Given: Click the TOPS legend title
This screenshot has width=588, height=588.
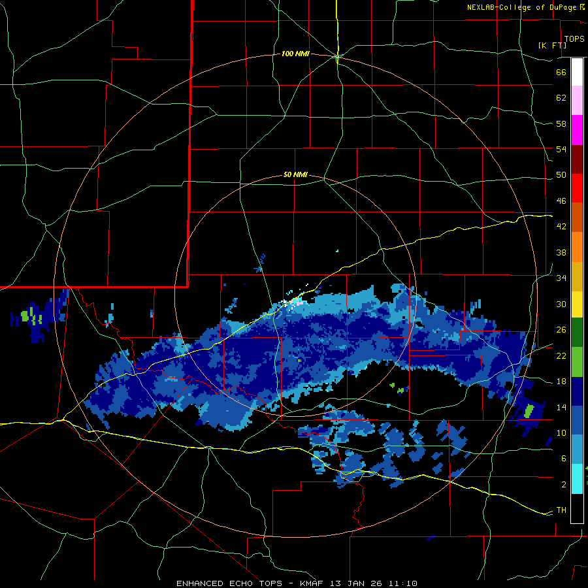Looking at the screenshot, I should pos(574,39).
